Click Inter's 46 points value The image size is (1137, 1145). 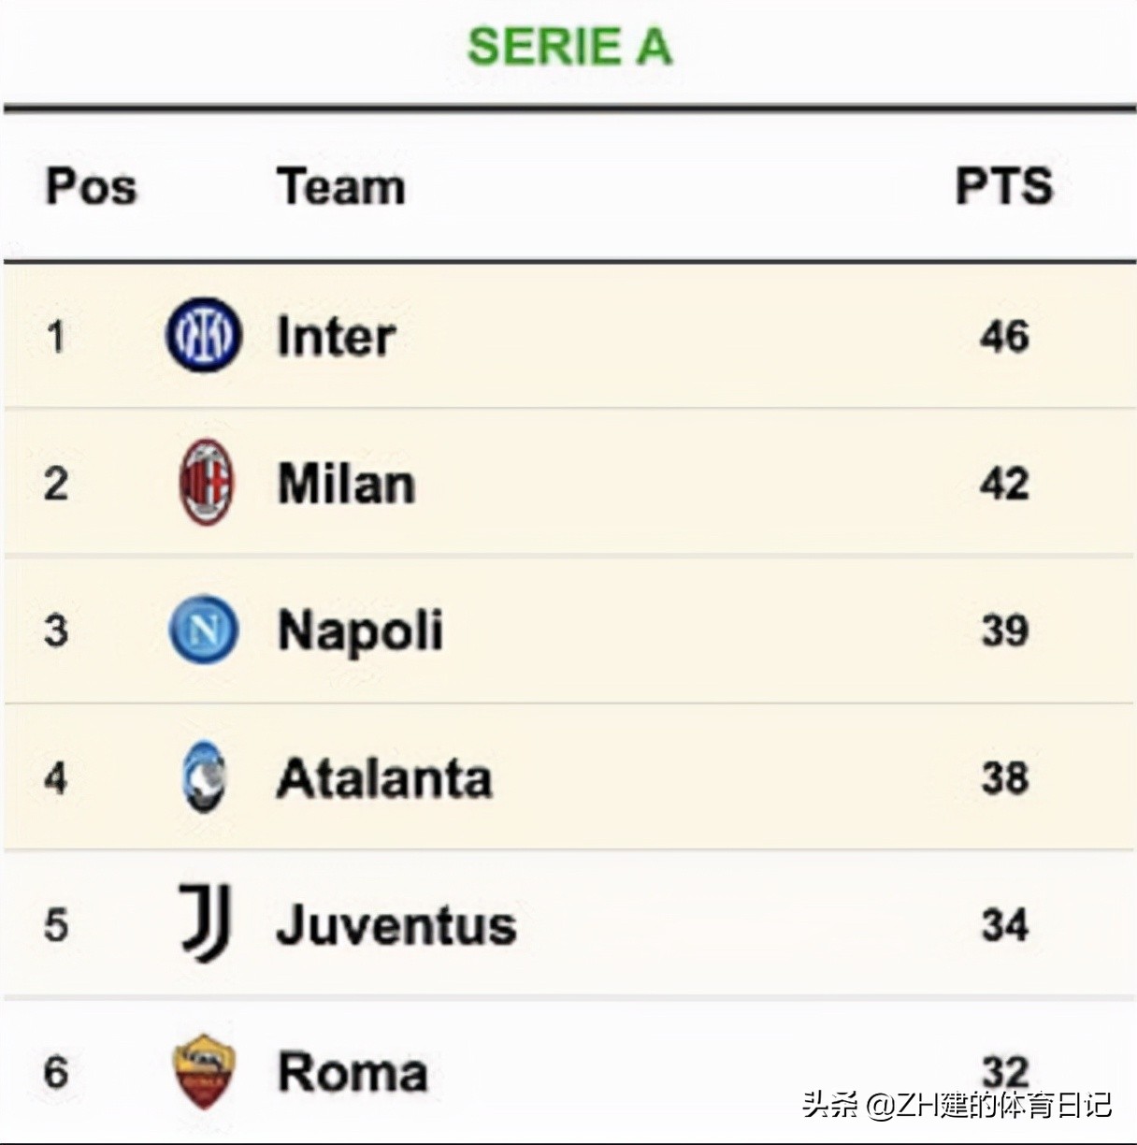click(1005, 337)
